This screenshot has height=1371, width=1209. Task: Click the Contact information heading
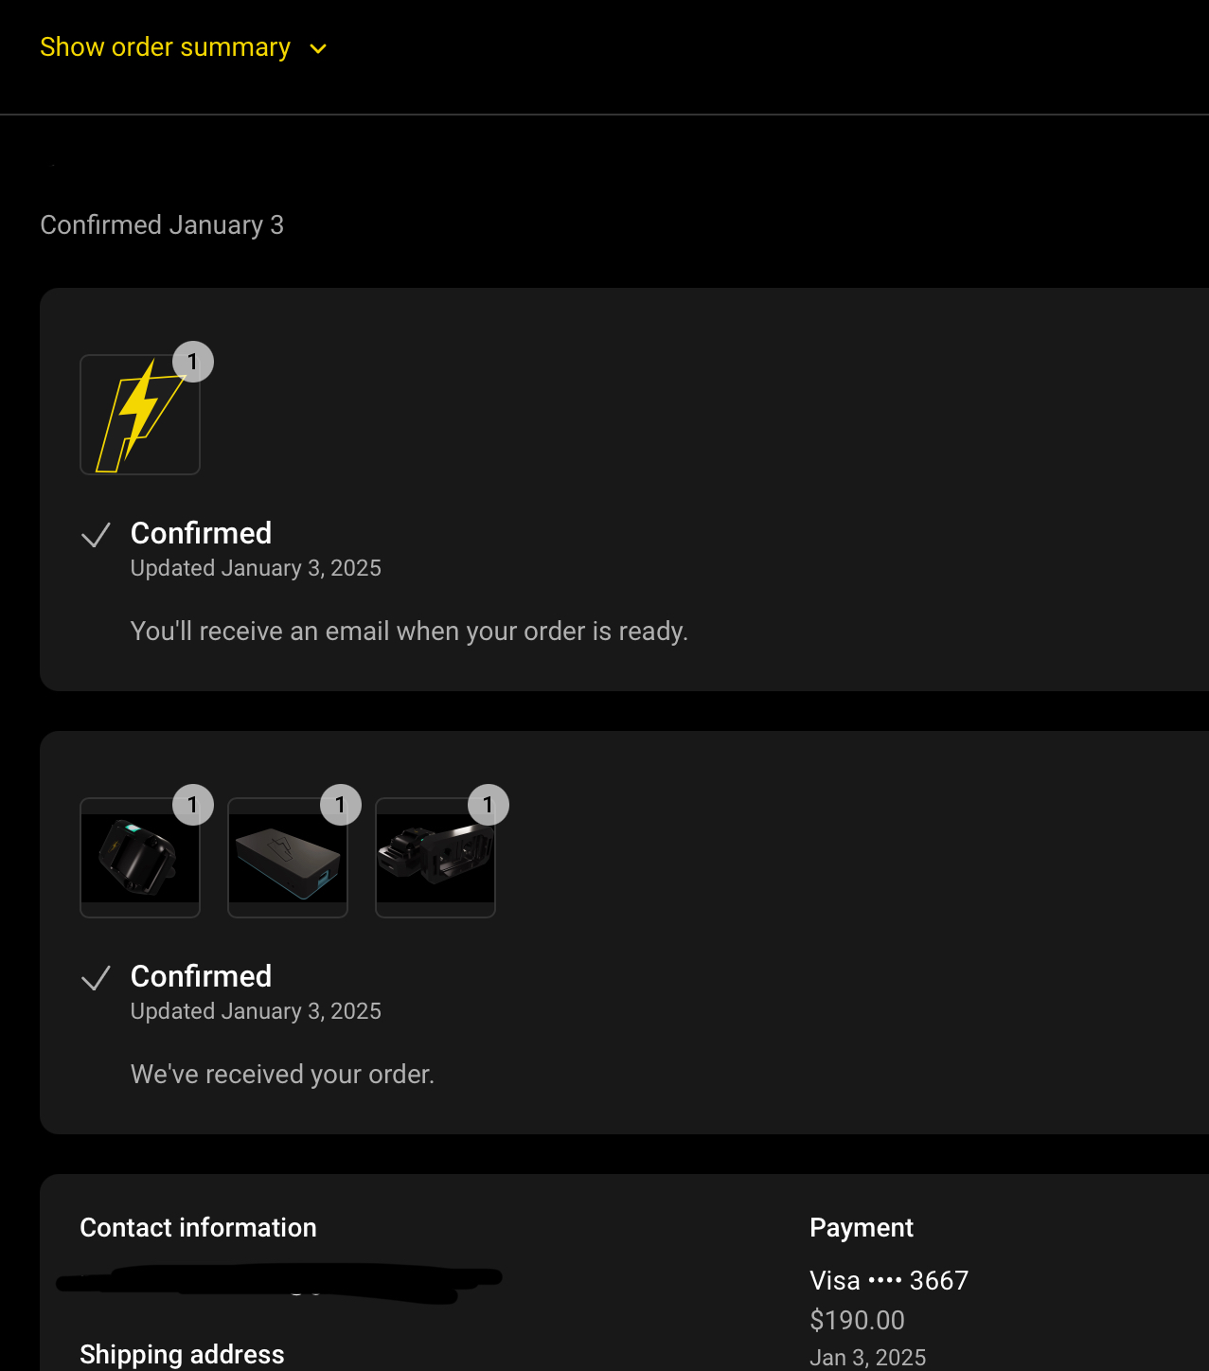point(198,1228)
